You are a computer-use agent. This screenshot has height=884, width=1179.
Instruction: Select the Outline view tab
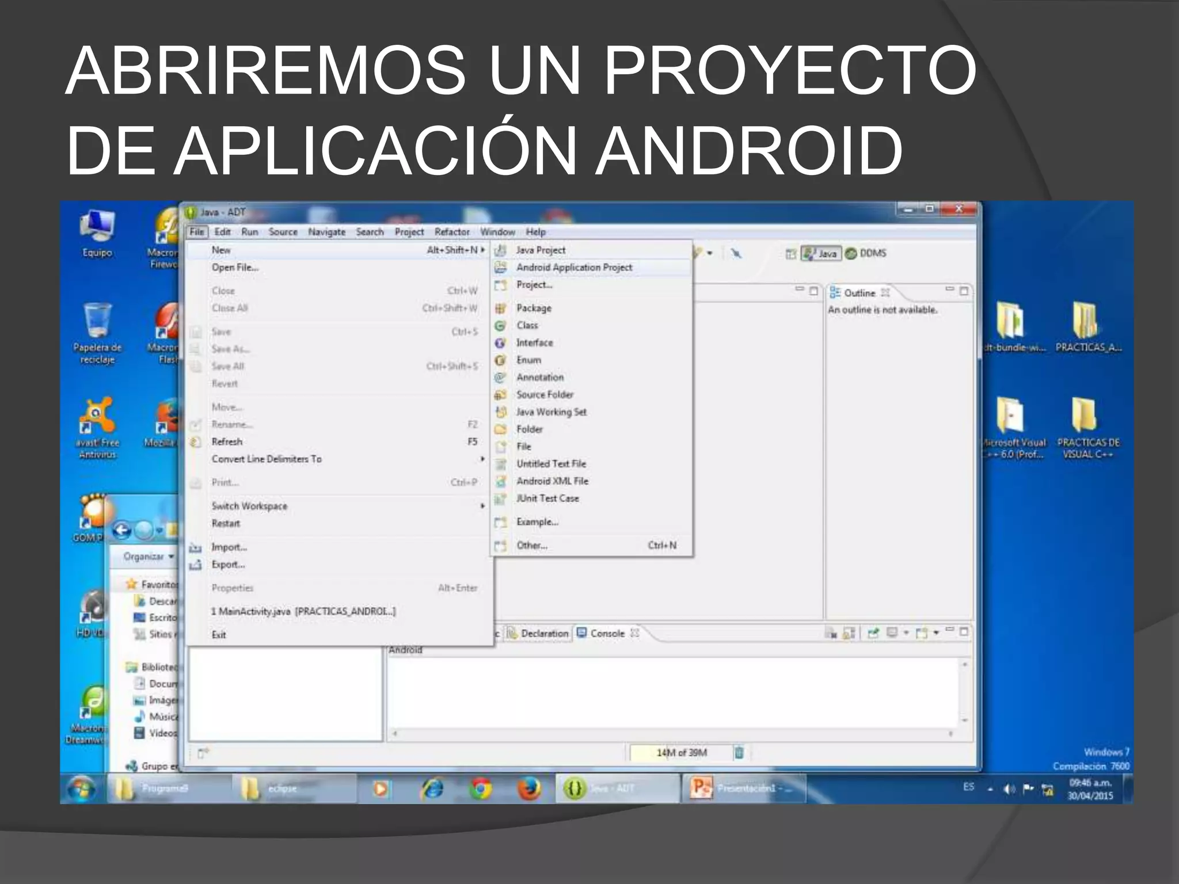[859, 293]
